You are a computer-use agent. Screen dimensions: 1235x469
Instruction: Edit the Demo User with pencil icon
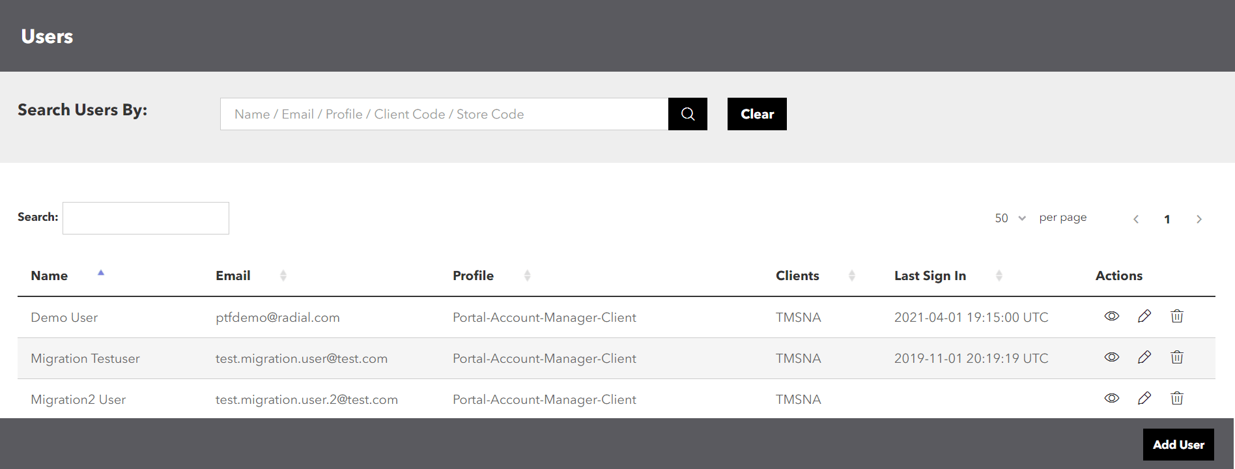(1144, 317)
